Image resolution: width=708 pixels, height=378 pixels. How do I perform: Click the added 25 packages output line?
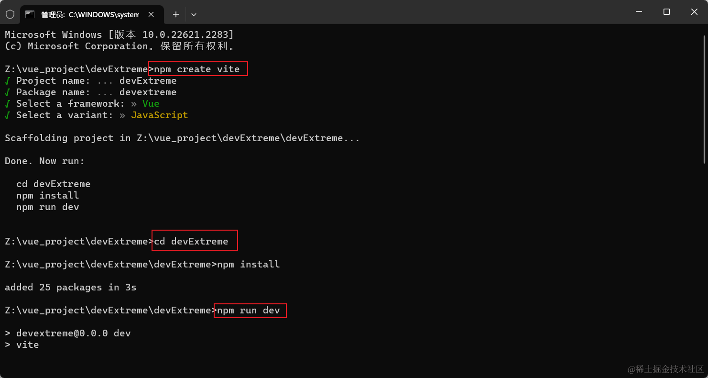click(x=71, y=288)
